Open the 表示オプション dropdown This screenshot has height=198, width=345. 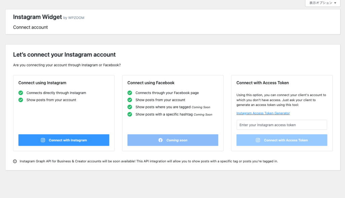point(322,3)
